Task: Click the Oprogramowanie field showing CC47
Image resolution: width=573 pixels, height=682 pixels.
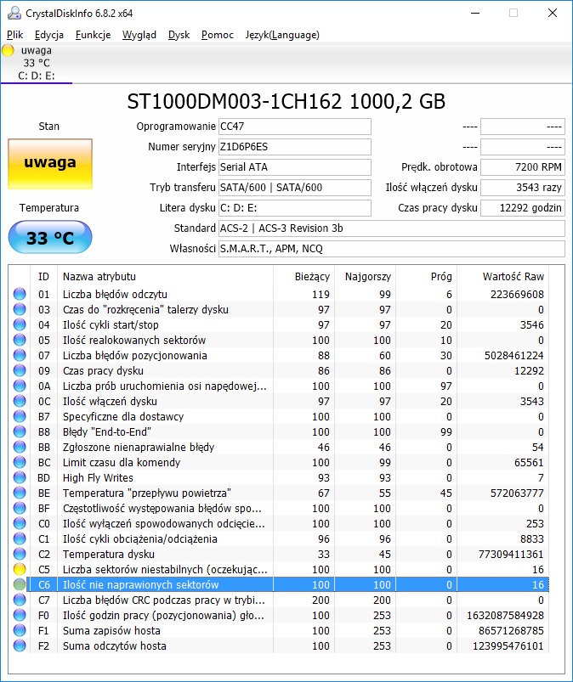Action: (x=295, y=127)
